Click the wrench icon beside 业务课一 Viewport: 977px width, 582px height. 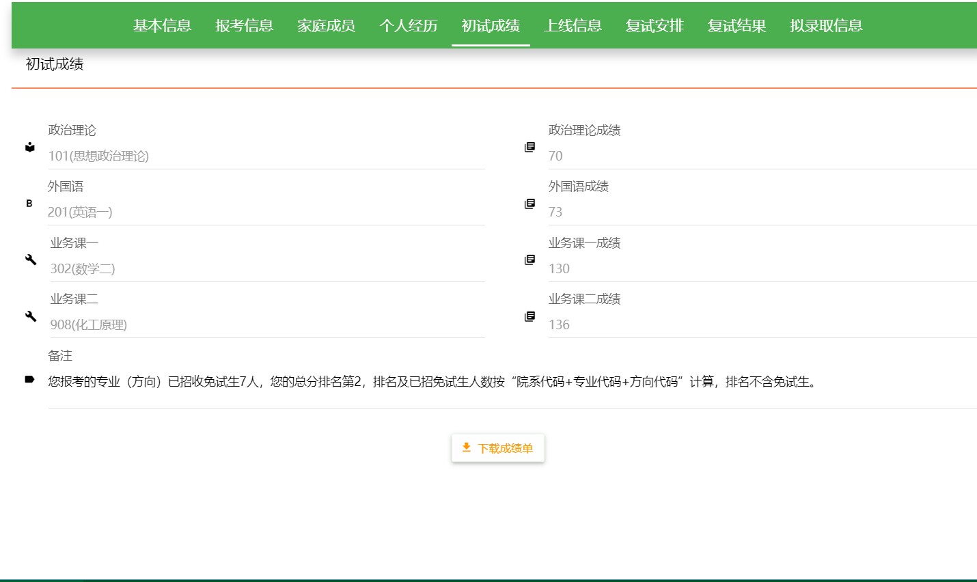tap(31, 260)
